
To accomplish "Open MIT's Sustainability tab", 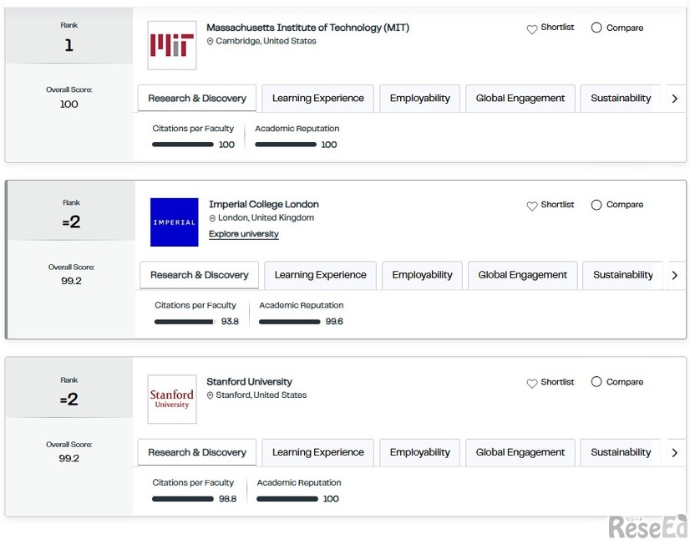I will tap(621, 99).
